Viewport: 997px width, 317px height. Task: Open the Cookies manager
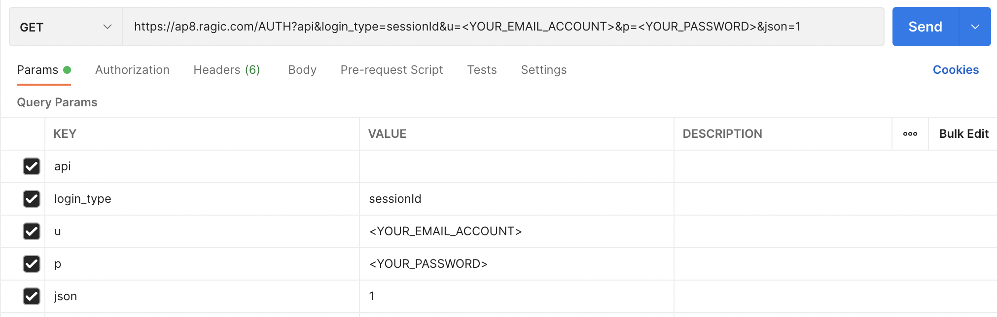[x=956, y=69]
